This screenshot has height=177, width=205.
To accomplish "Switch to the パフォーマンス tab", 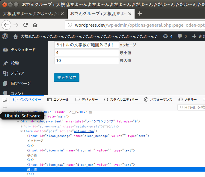I will tap(158, 100).
